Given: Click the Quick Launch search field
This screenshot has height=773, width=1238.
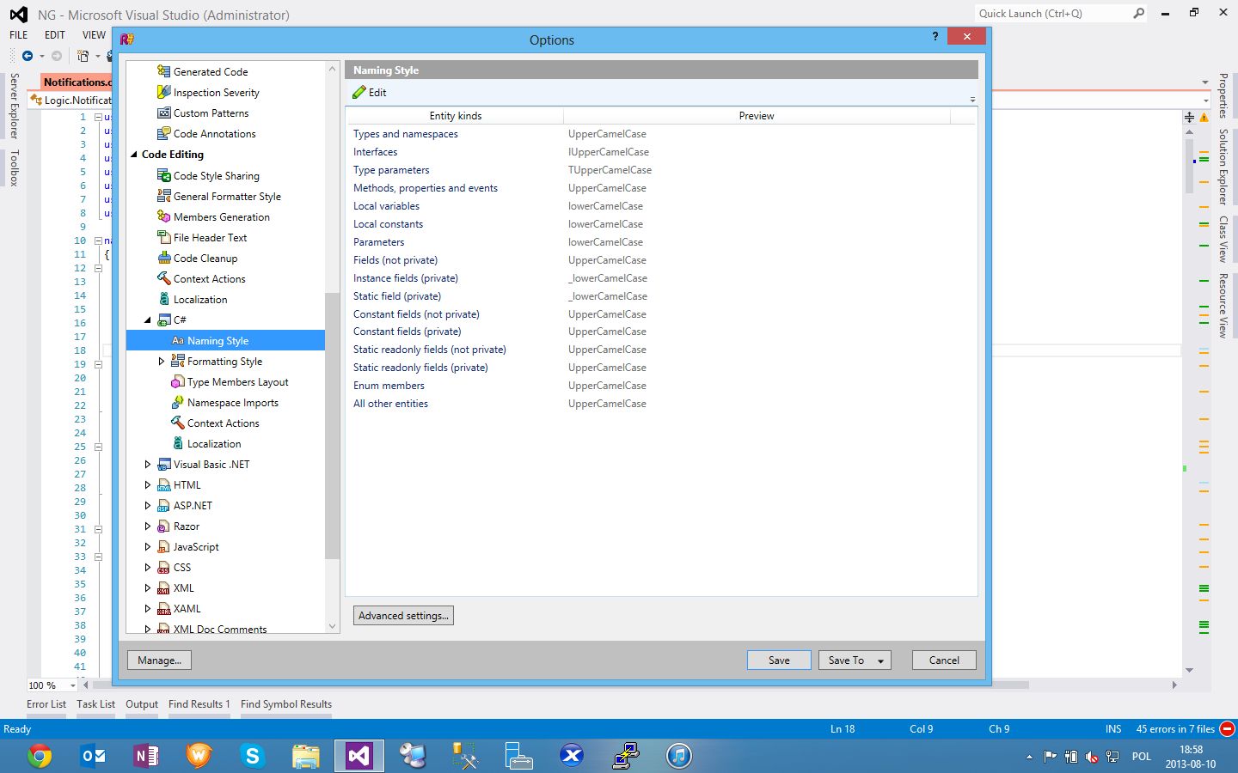Looking at the screenshot, I should click(1053, 13).
